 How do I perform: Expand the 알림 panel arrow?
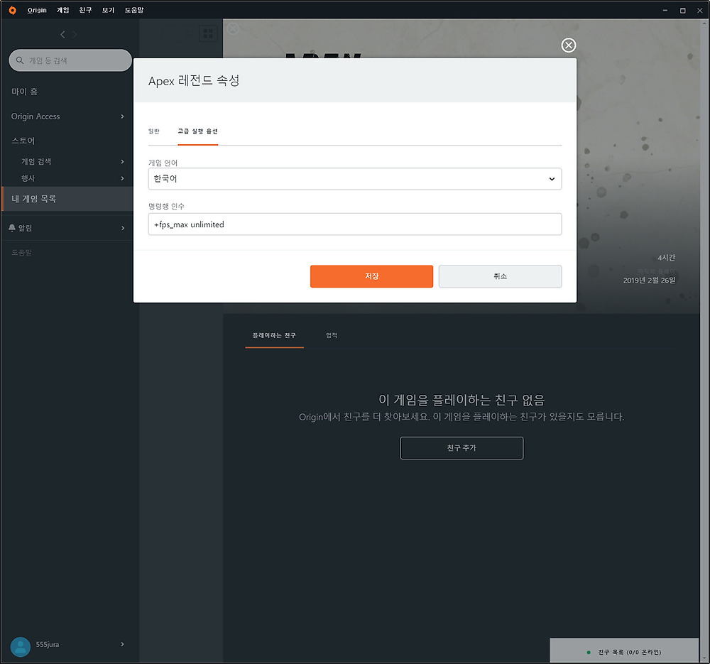123,228
